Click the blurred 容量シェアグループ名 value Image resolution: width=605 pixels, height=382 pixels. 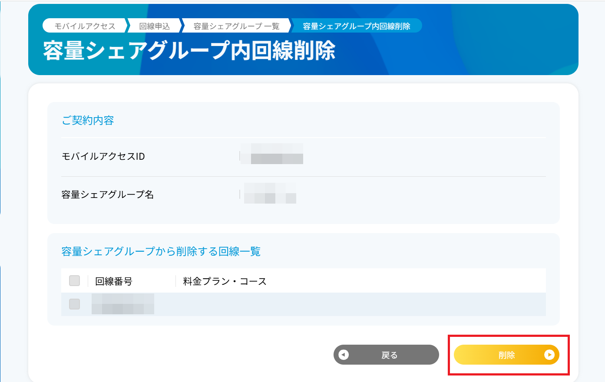(x=268, y=193)
